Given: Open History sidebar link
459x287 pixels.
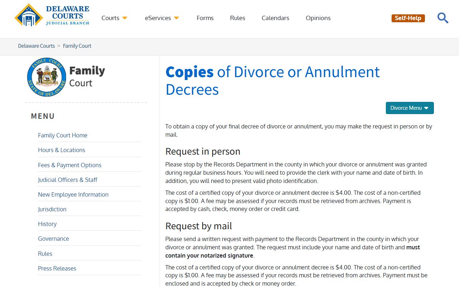Looking at the screenshot, I should (47, 224).
